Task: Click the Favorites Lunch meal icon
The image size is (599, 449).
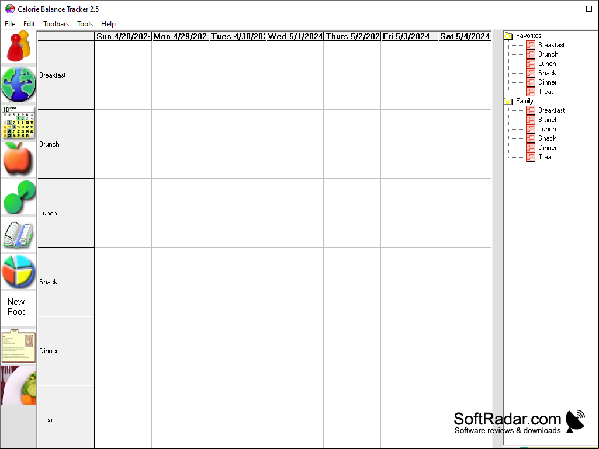Action: pos(530,64)
